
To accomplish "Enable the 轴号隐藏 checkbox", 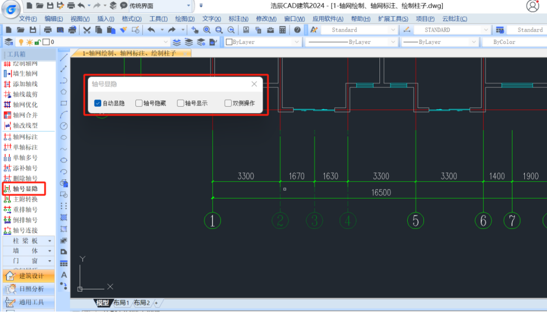I will (x=139, y=104).
